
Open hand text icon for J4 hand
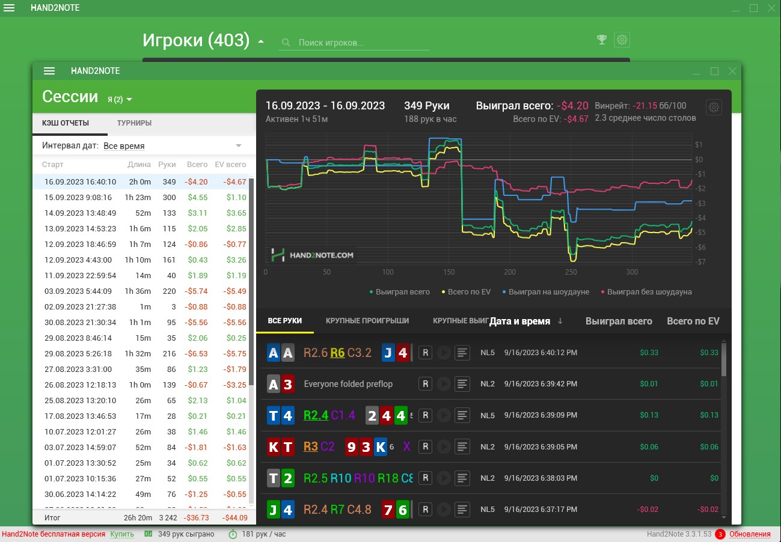tap(462, 510)
